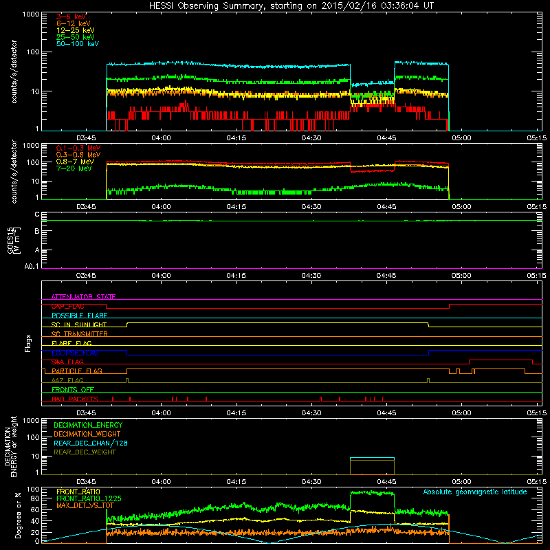This screenshot has height=550, width=550.
Task: Select the POSSIBLE_FLARE flag label
Action: tap(79, 316)
